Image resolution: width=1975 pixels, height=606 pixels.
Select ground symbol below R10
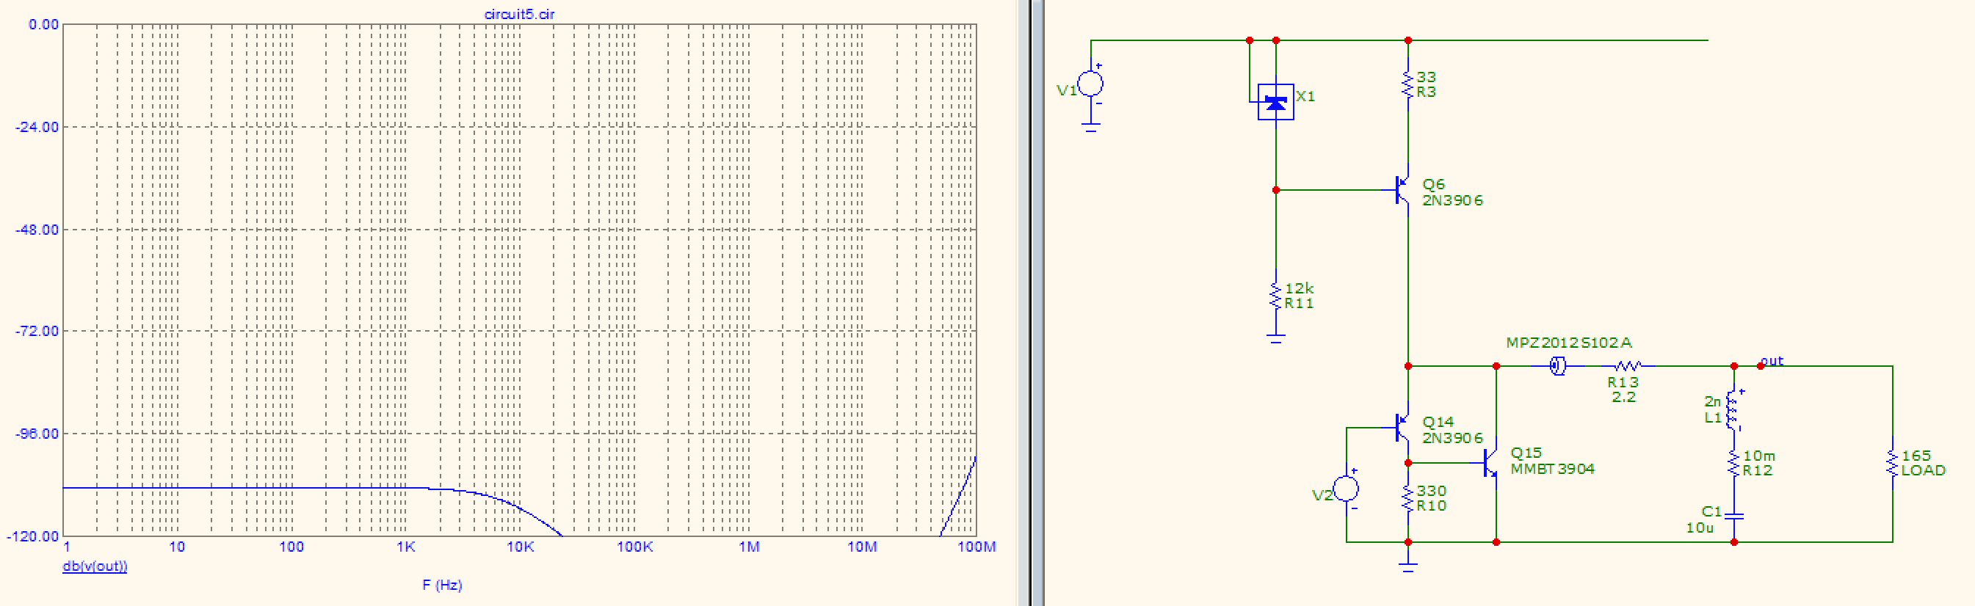[1407, 568]
